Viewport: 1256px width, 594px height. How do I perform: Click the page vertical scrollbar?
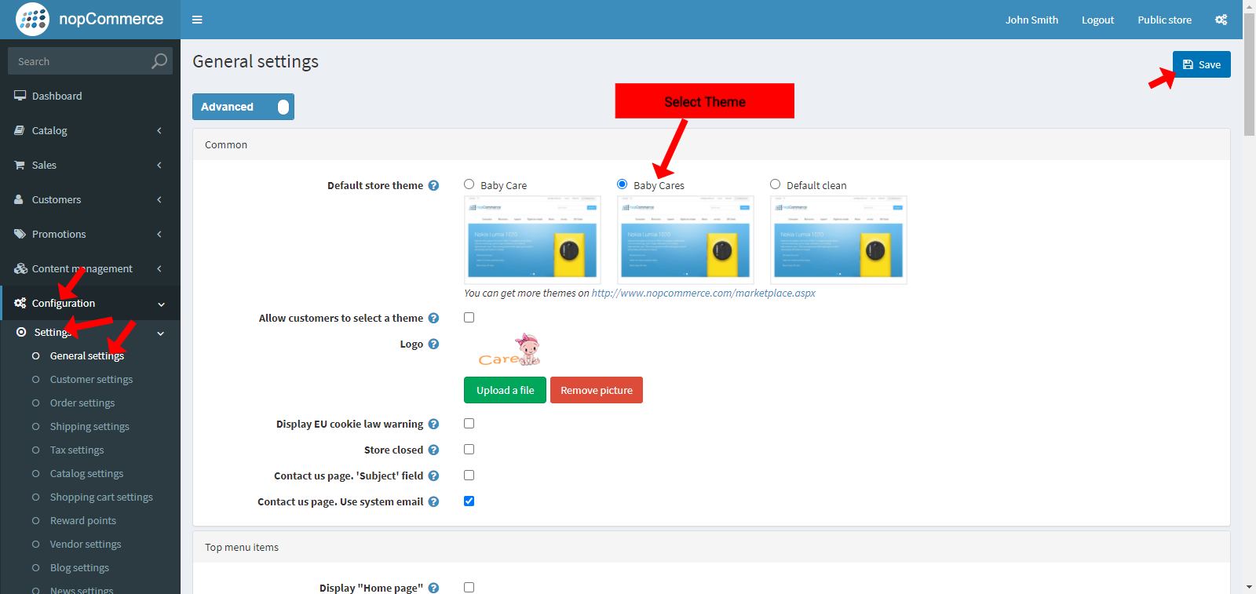tap(1249, 75)
